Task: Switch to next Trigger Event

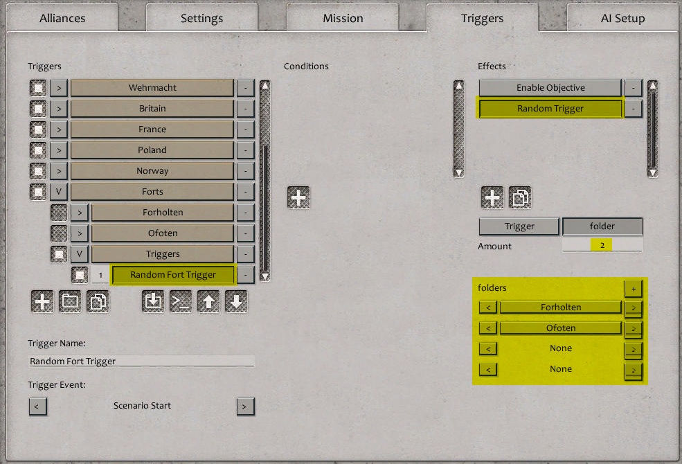Action: pos(246,407)
